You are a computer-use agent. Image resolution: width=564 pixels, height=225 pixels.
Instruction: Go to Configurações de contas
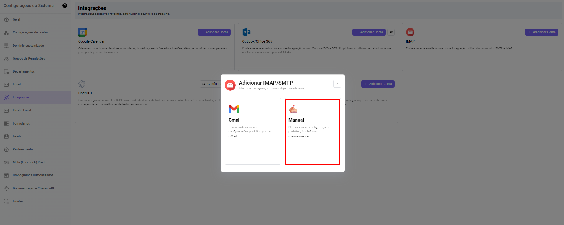click(x=30, y=33)
